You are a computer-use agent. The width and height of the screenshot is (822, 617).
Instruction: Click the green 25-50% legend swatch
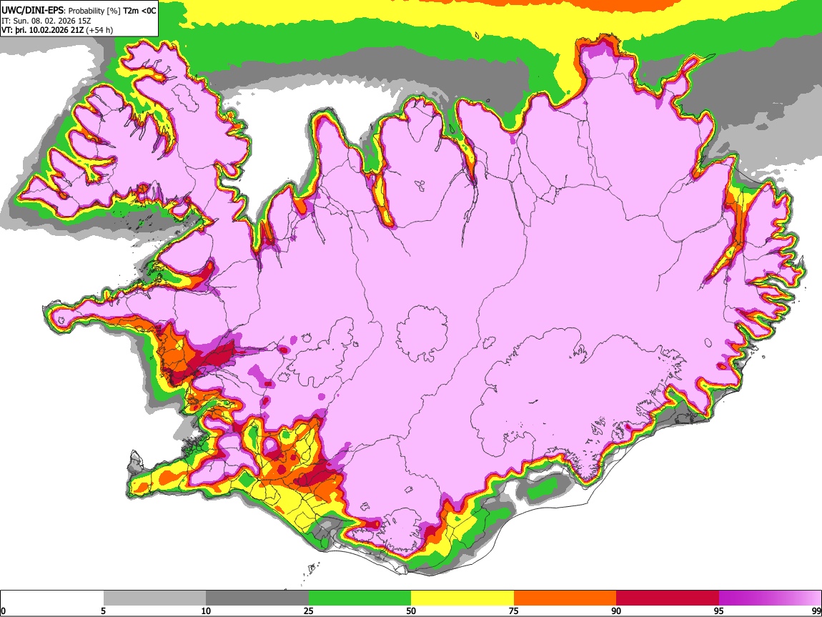[x=360, y=598]
